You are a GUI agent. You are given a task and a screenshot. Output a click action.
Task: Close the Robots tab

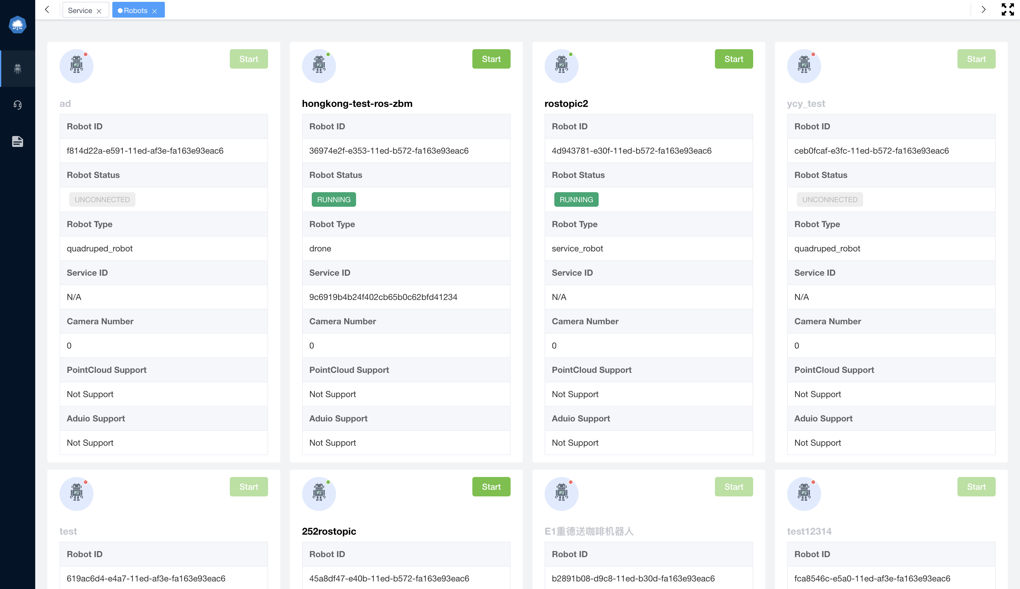[x=155, y=11]
